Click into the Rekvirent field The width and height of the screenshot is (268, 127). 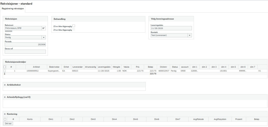pos(23,28)
